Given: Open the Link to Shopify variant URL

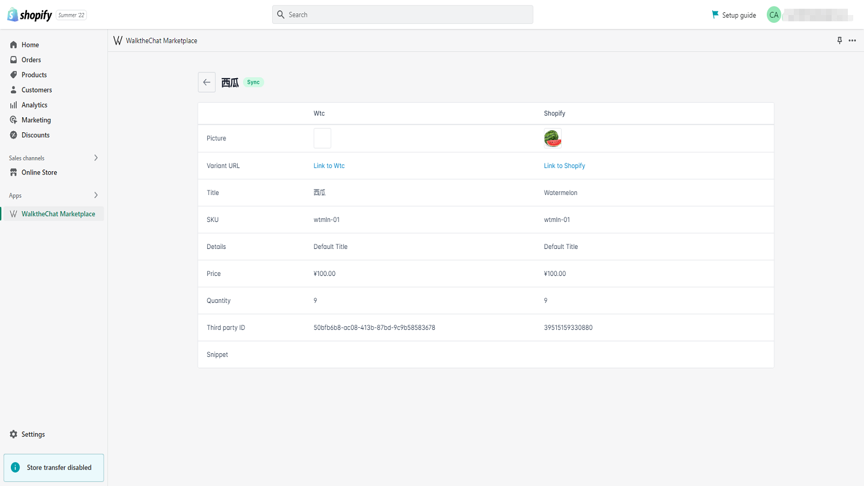Looking at the screenshot, I should point(564,165).
